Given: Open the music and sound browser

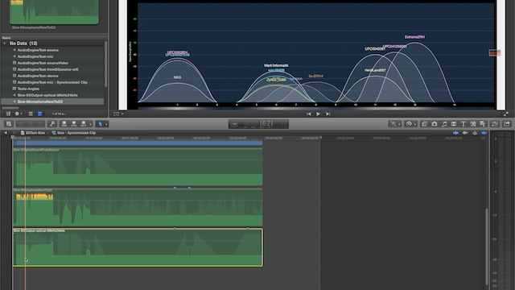Looking at the screenshot, I should 444,124.
